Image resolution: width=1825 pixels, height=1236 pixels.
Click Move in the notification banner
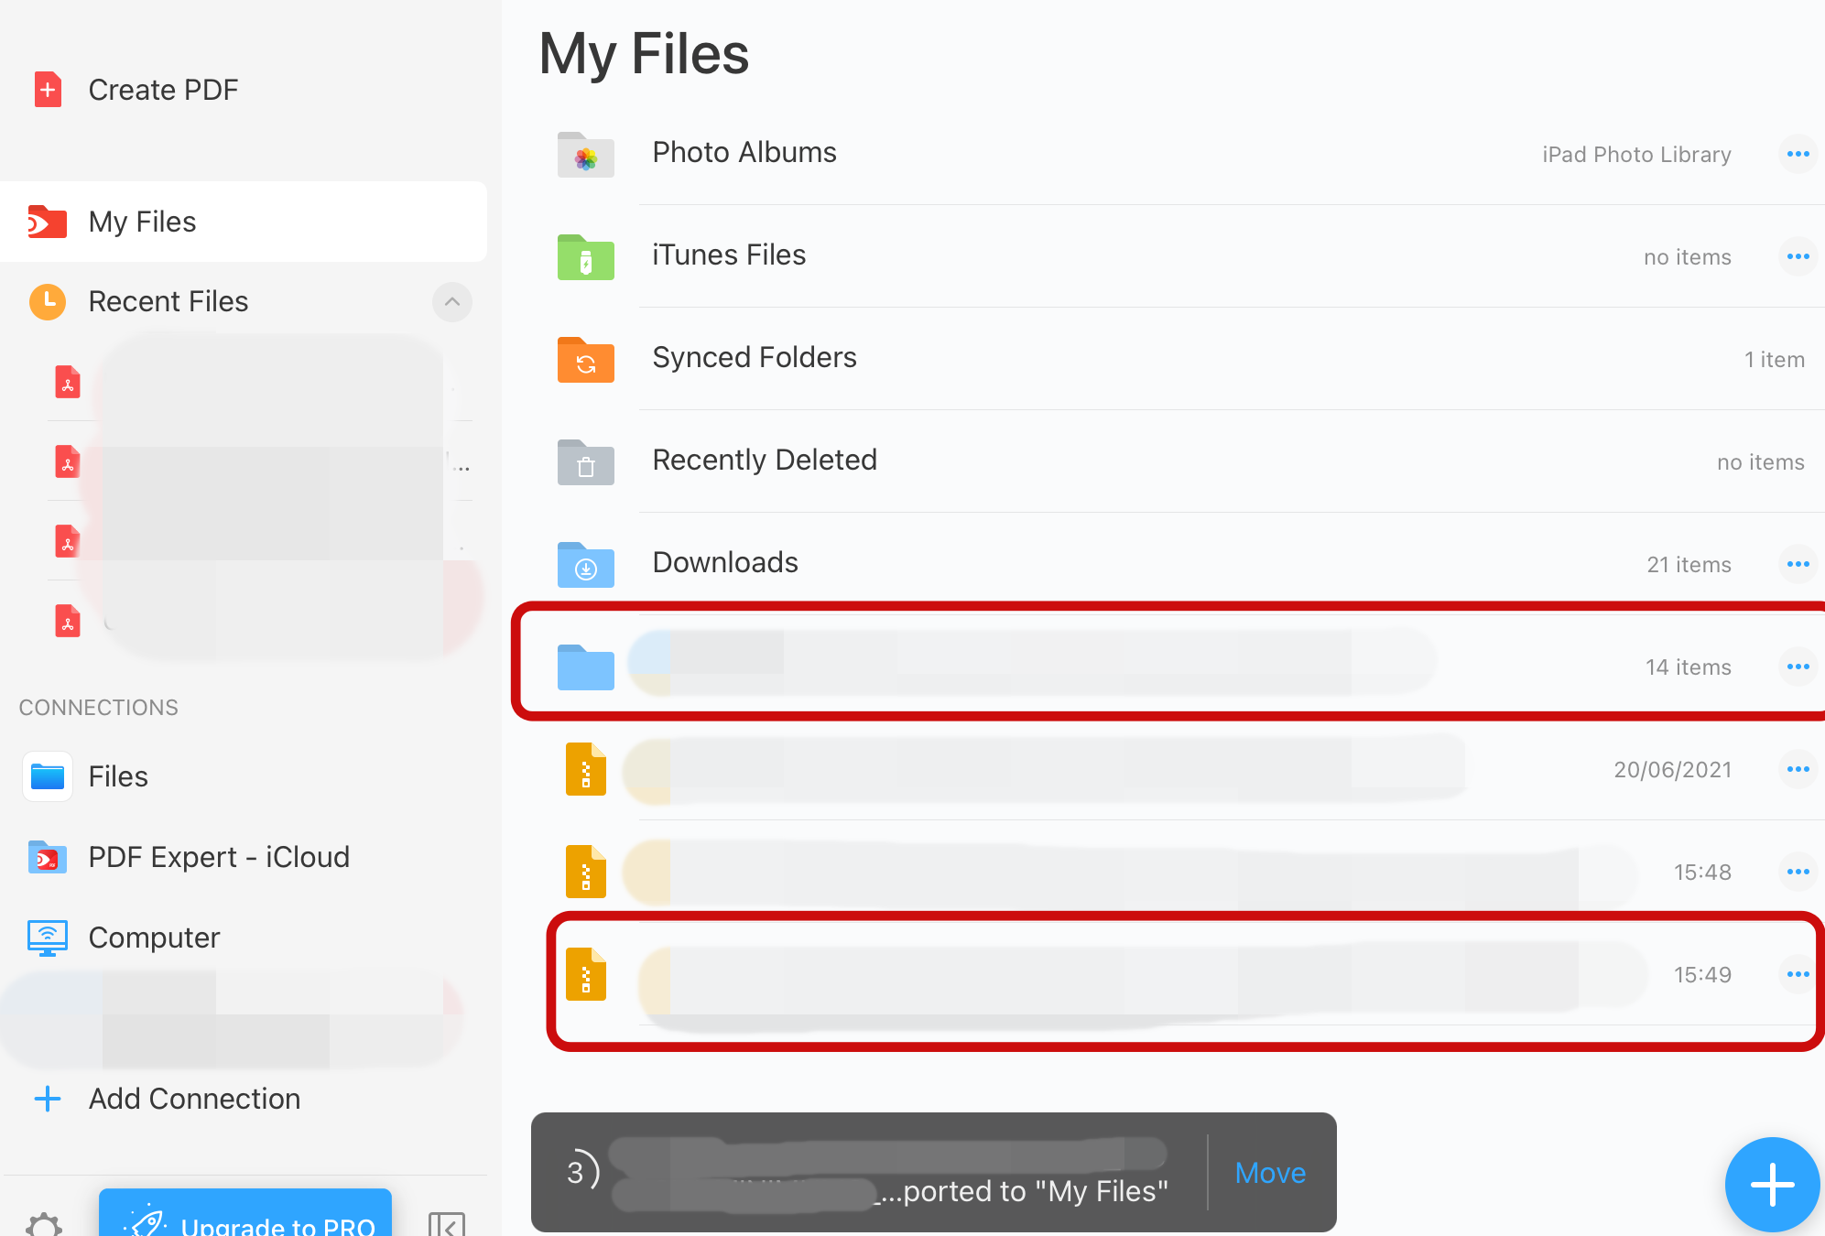click(1269, 1173)
